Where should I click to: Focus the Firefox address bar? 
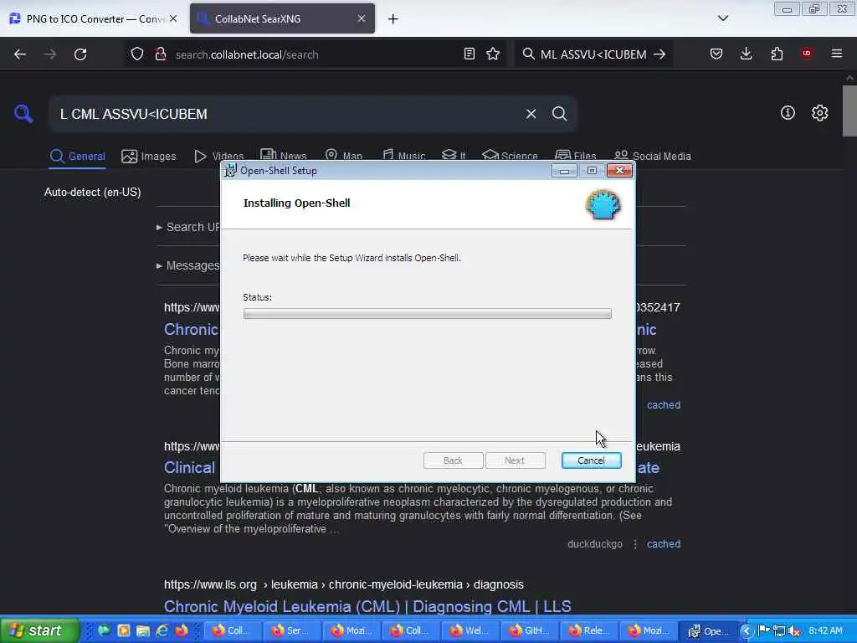pos(315,54)
